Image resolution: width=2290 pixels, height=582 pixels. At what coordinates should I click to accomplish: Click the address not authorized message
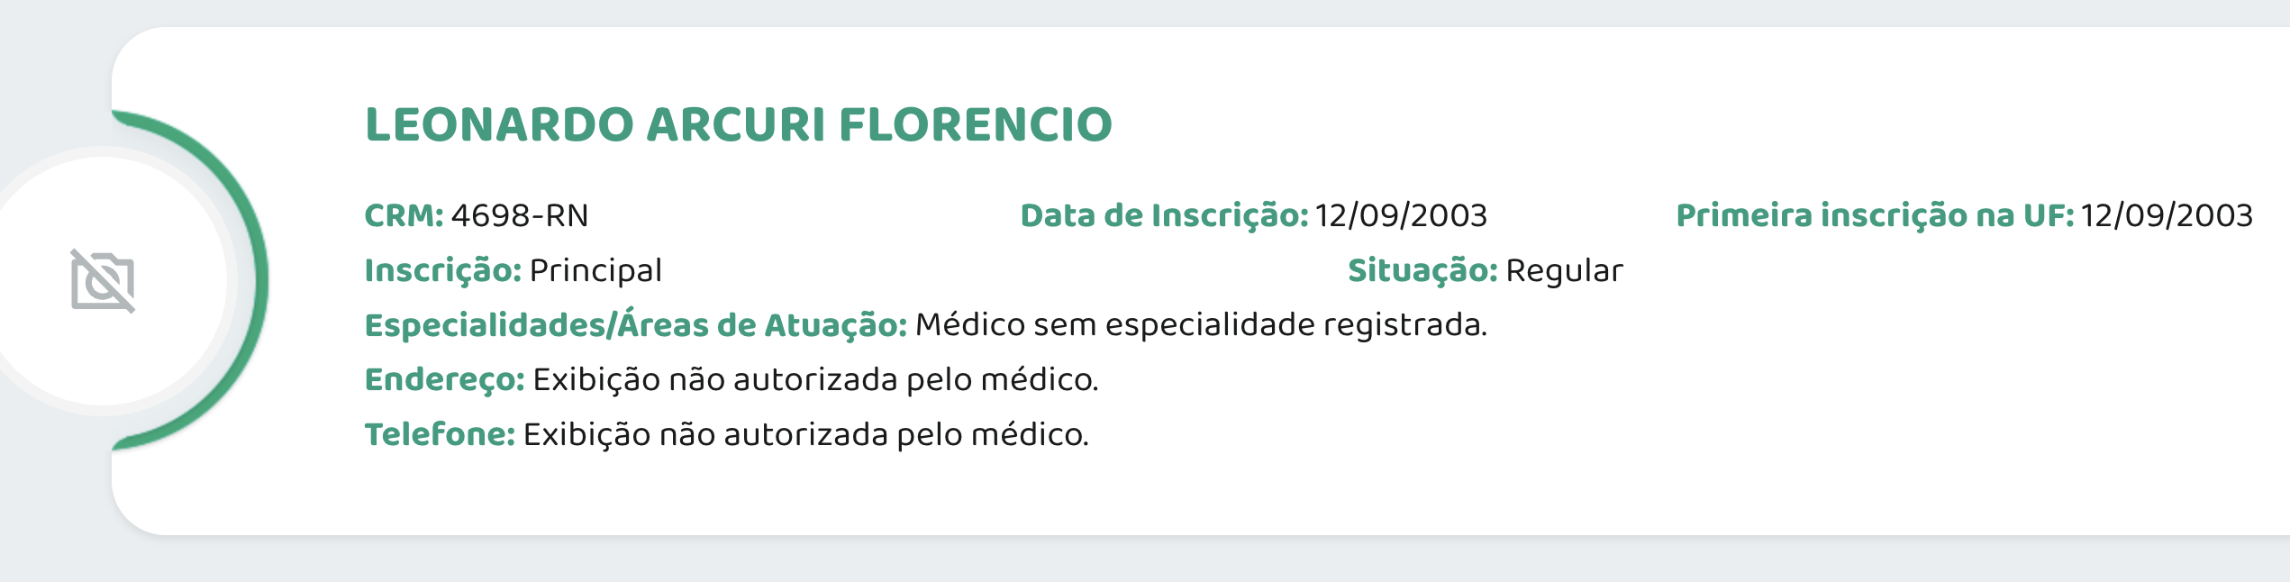coord(815,380)
